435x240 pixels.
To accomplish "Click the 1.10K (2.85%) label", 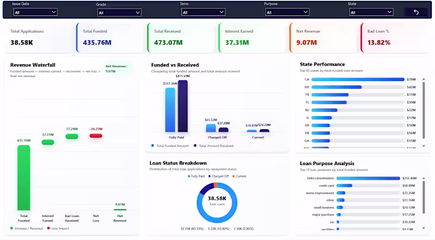I will pyautogui.click(x=244, y=229).
